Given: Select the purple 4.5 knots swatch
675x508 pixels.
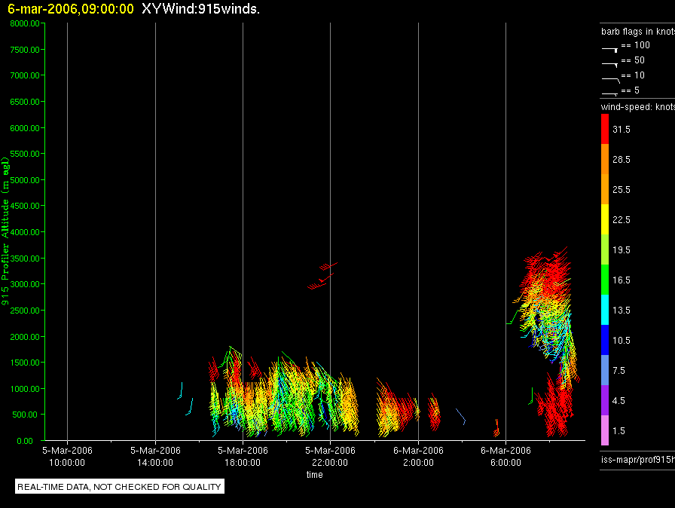Looking at the screenshot, I should coord(605,400).
